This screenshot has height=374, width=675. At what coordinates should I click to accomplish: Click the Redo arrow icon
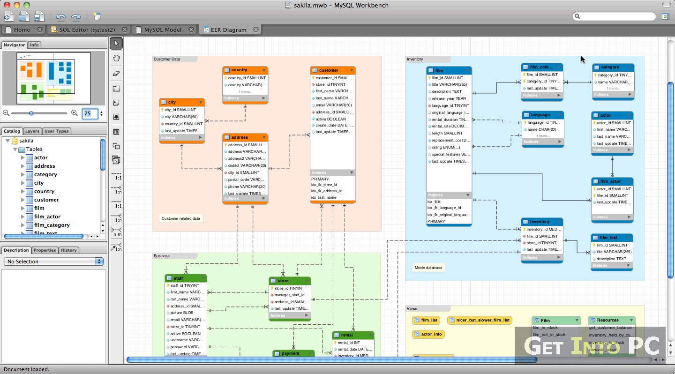click(x=75, y=17)
